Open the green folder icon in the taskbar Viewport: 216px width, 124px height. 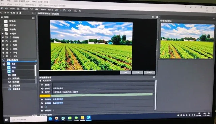tap(70, 118)
